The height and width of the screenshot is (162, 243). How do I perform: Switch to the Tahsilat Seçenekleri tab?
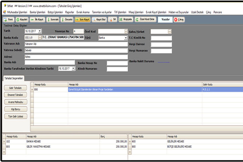13,78
